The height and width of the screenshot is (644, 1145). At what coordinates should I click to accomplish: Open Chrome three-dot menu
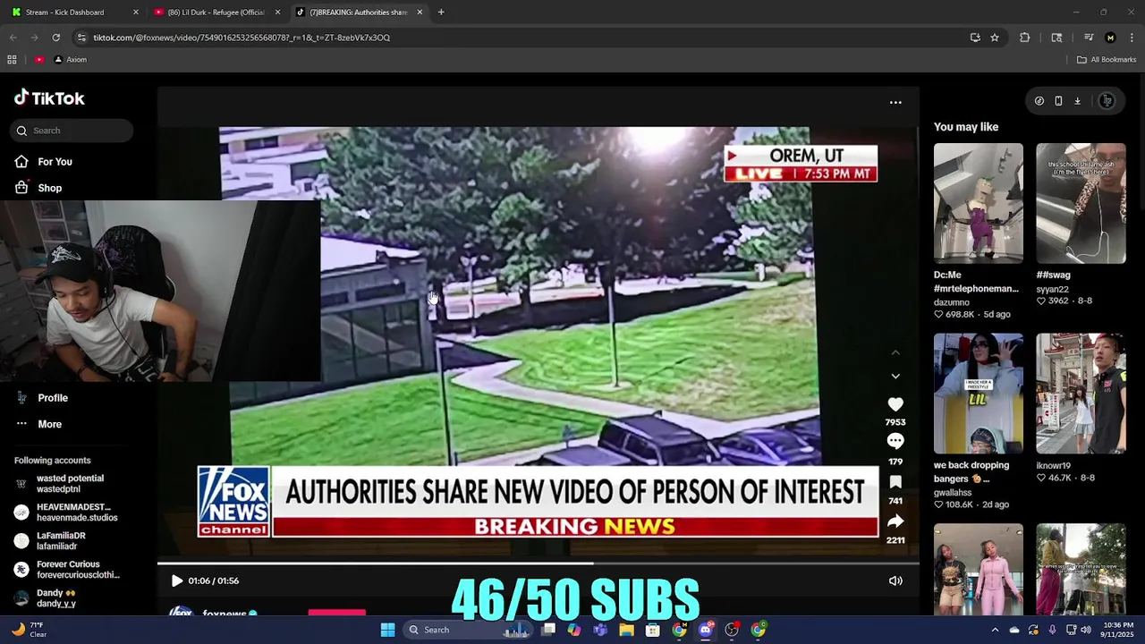[1132, 38]
